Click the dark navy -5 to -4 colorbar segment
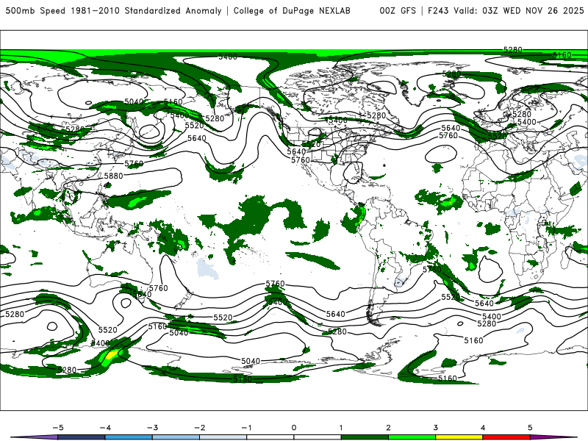The height and width of the screenshot is (441, 588). pos(82,437)
